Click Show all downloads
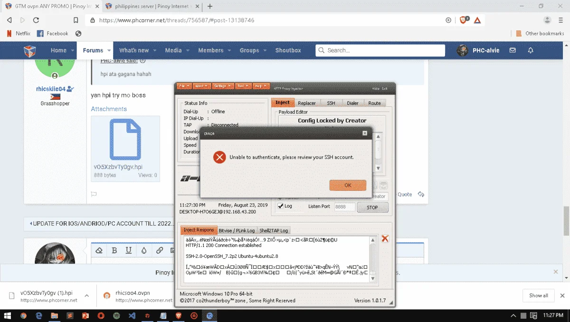Screen dimensions: 570x322 click(539, 295)
